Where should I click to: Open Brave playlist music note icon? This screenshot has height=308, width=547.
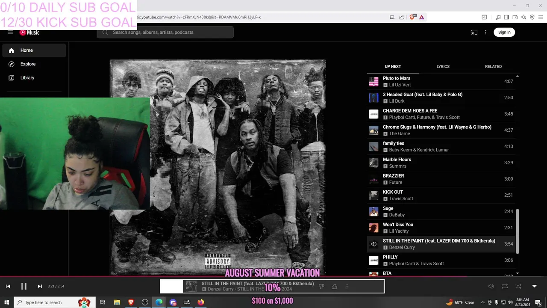click(498, 17)
